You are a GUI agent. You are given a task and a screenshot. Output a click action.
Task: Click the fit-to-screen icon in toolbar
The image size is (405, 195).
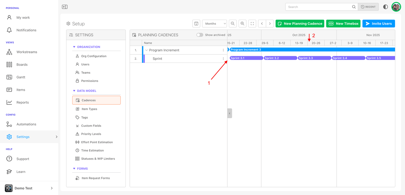pyautogui.click(x=252, y=24)
